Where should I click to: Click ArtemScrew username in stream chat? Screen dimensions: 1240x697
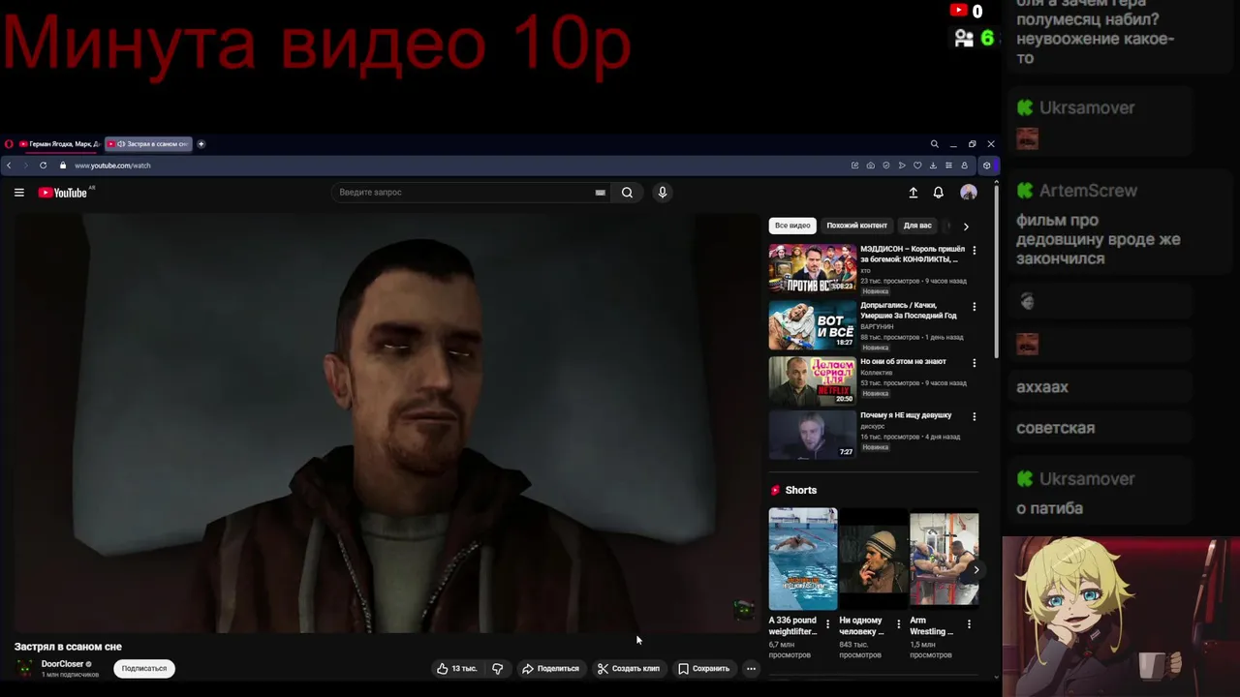[x=1088, y=191]
